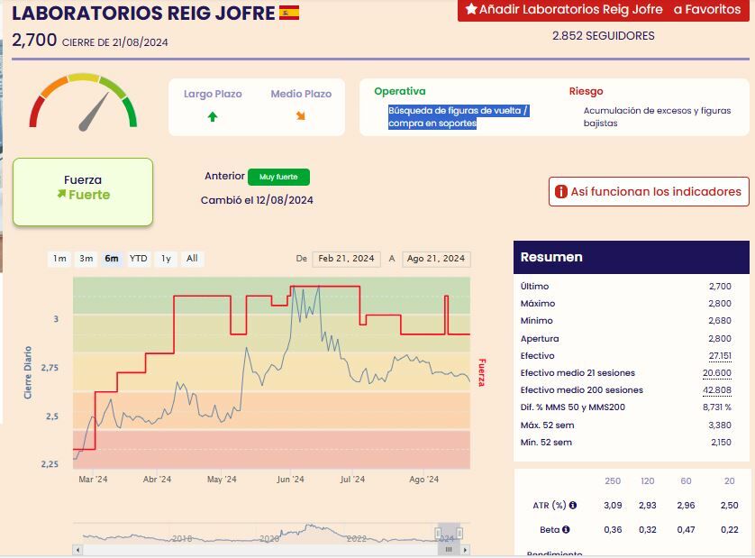Select the All chart range
755x558 pixels.
click(192, 259)
